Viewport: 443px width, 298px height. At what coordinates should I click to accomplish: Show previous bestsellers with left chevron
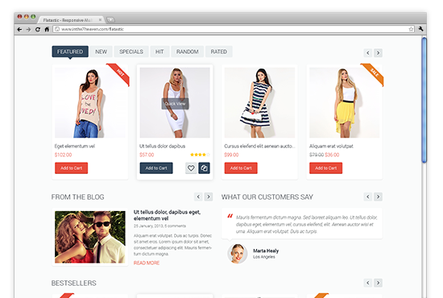[x=368, y=283]
